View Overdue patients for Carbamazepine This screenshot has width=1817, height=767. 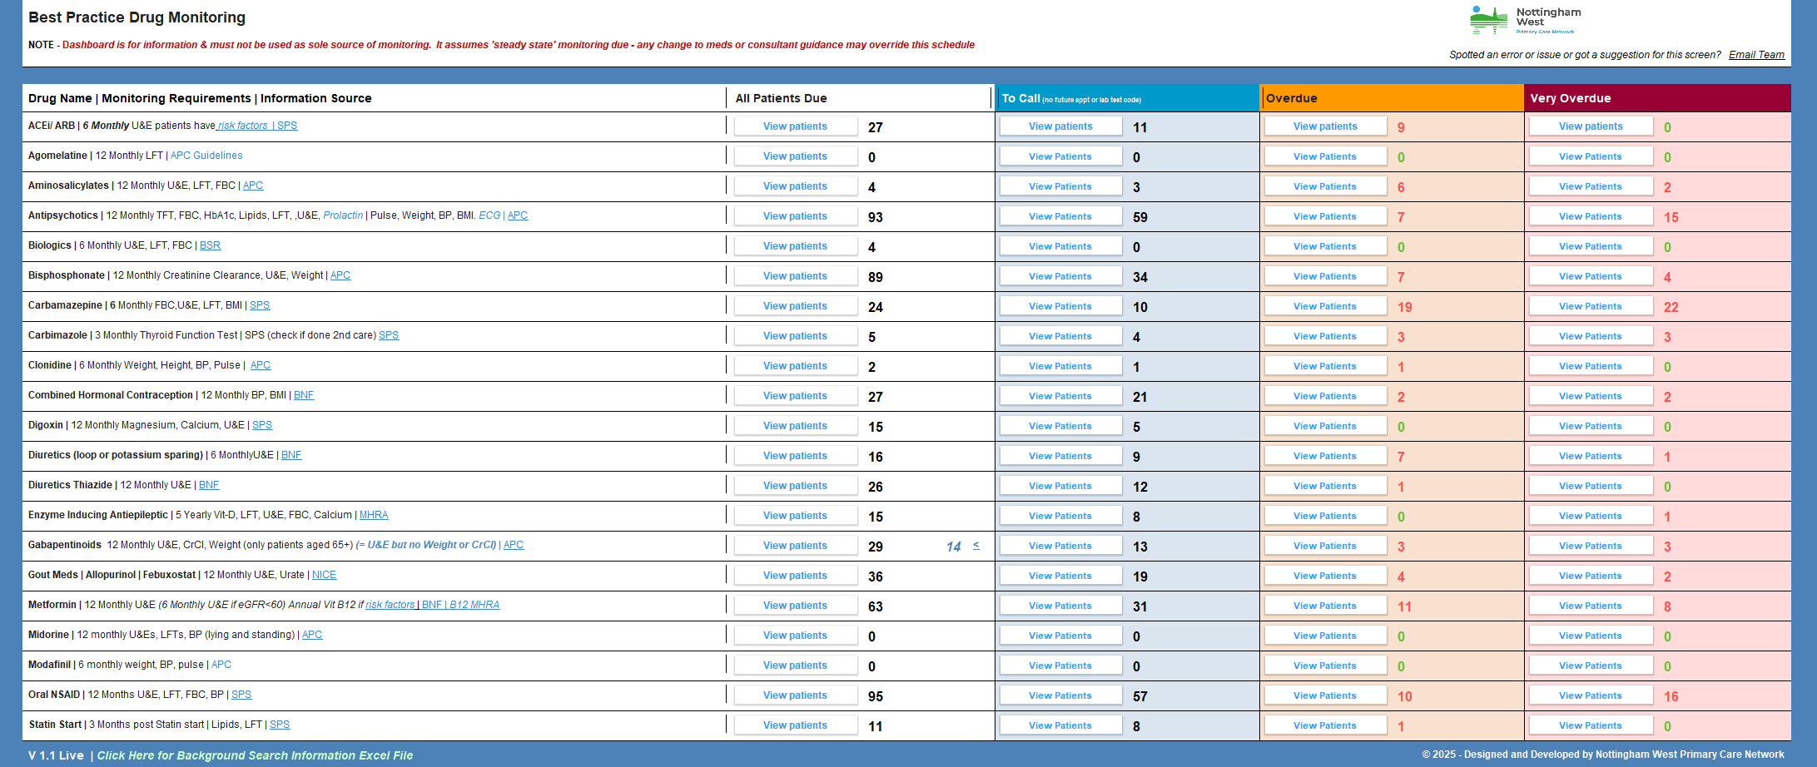[x=1324, y=306]
